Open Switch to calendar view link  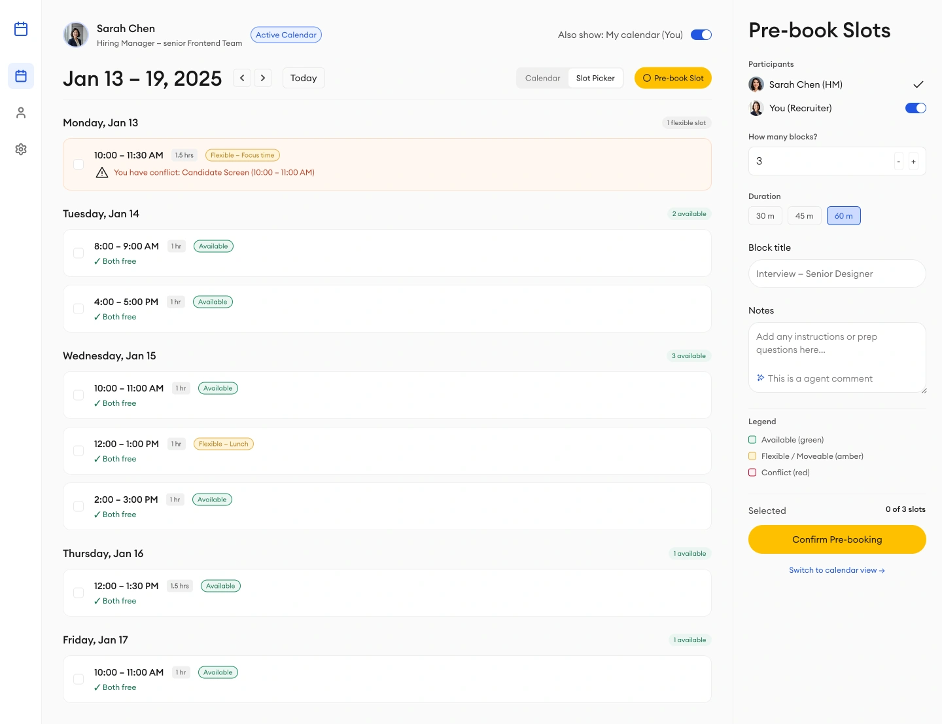point(837,570)
